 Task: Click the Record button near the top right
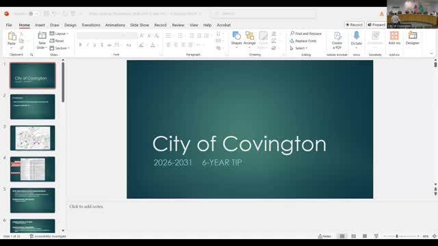354,25
